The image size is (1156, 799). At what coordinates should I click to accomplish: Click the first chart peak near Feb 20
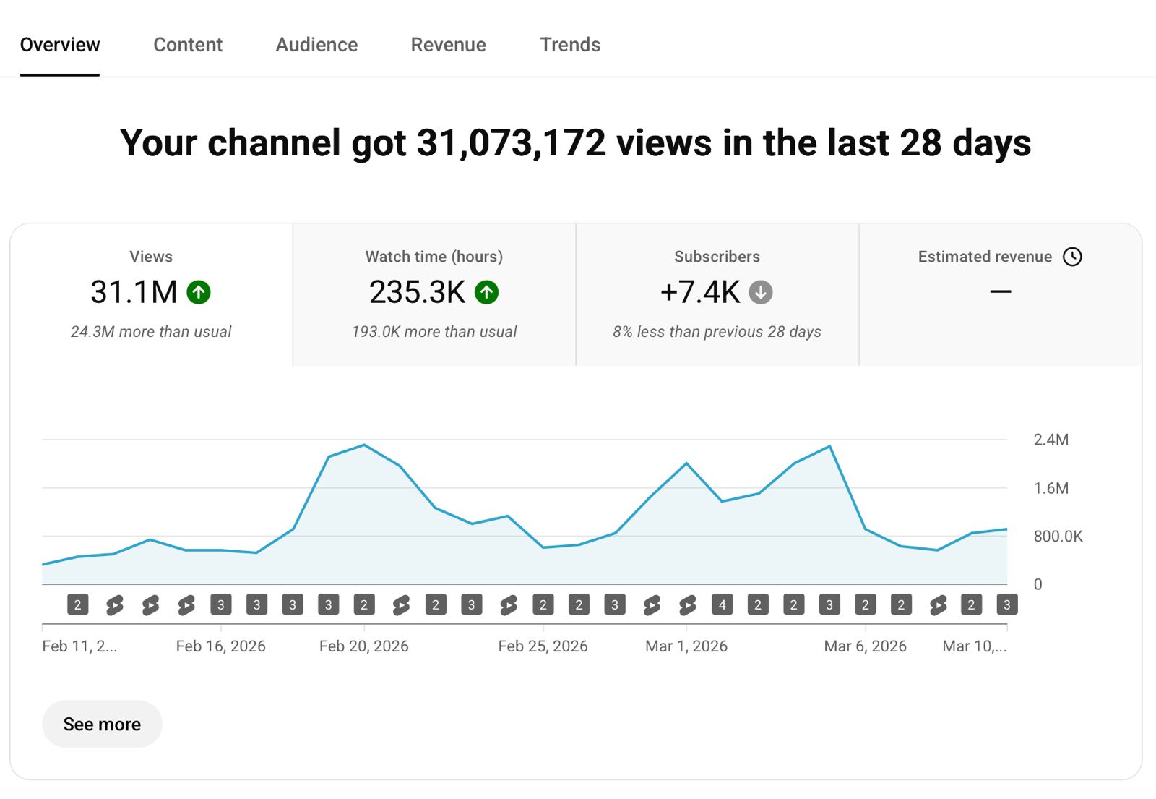pyautogui.click(x=364, y=445)
